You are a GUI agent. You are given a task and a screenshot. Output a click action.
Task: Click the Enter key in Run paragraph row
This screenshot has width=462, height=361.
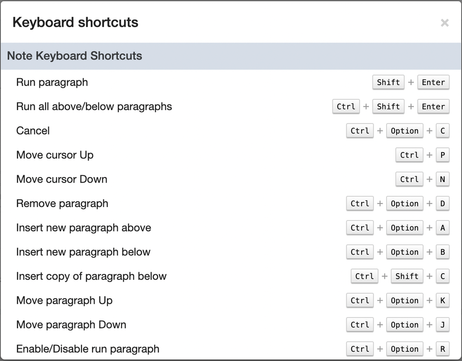pos(433,82)
